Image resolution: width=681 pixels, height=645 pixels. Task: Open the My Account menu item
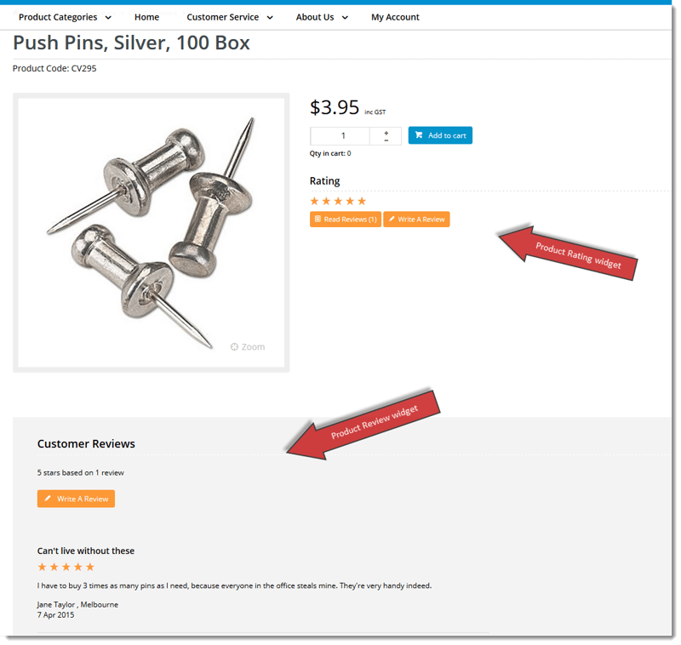point(395,17)
